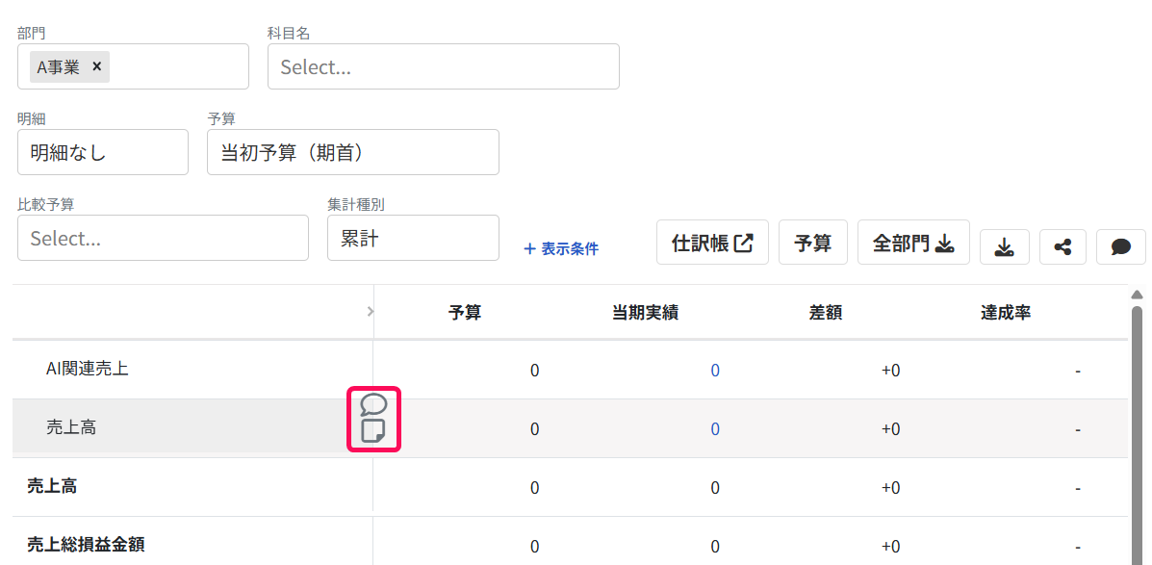1152x565 pixels.
Task: Open the 比較予算 Select dropdown
Action: [163, 238]
